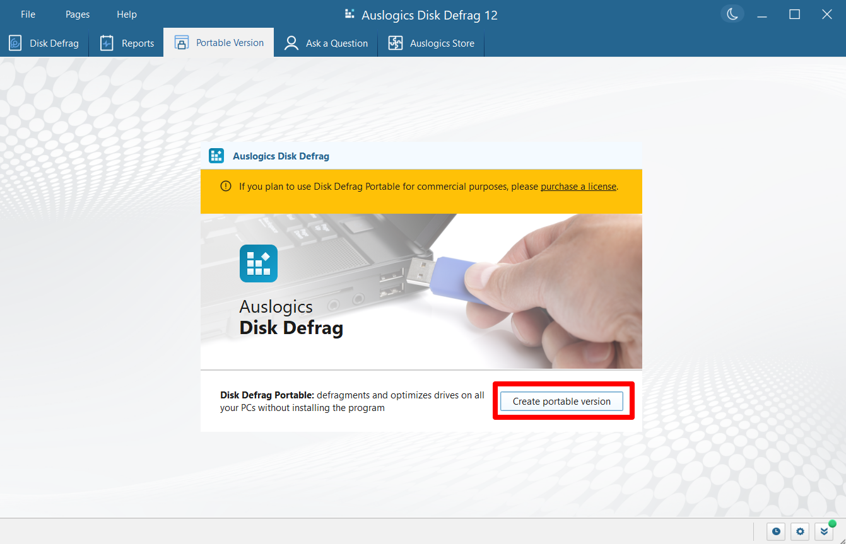Click the Create portable version button
Screen dimensions: 846x544
(x=561, y=401)
